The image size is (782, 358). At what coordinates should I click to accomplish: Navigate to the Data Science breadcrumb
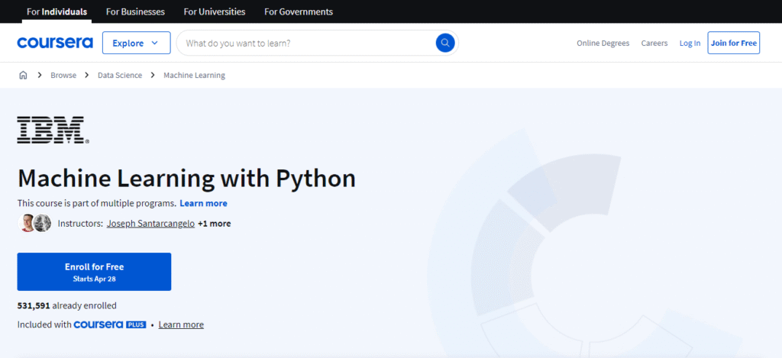coord(120,76)
